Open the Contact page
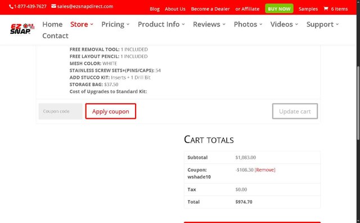 pos(55,35)
